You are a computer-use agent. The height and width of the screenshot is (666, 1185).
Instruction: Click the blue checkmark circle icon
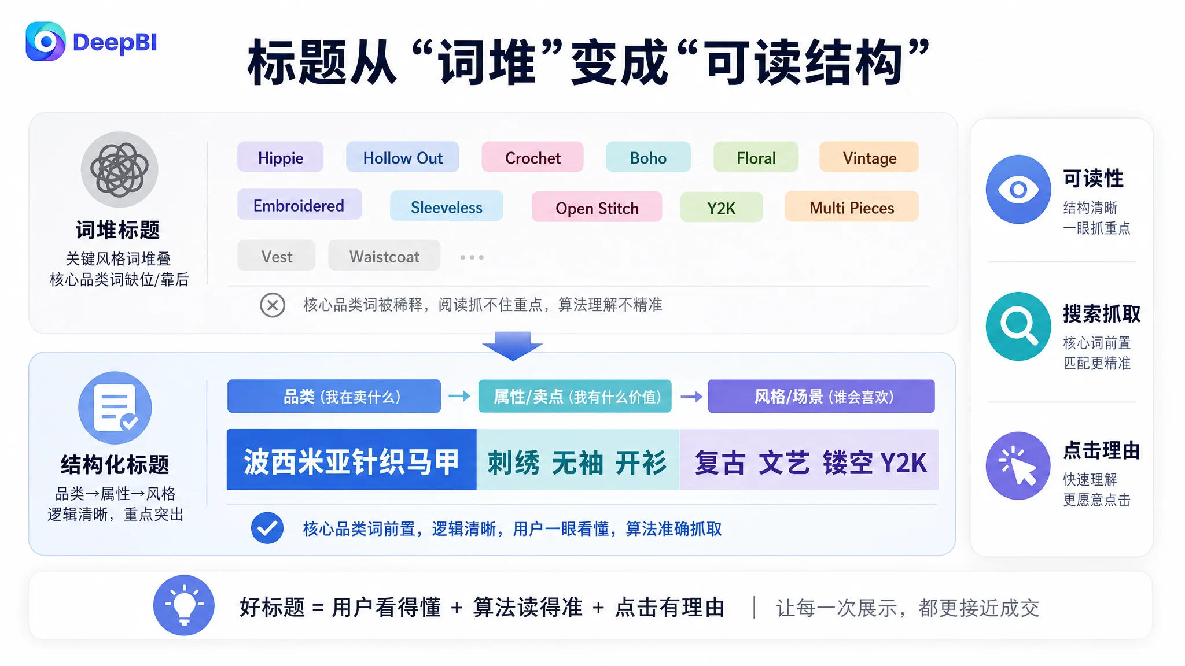pos(267,528)
